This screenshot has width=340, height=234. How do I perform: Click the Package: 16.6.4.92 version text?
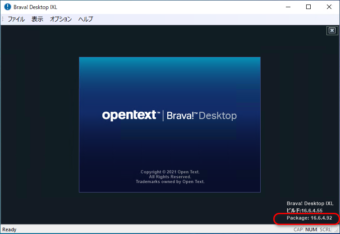coord(309,218)
